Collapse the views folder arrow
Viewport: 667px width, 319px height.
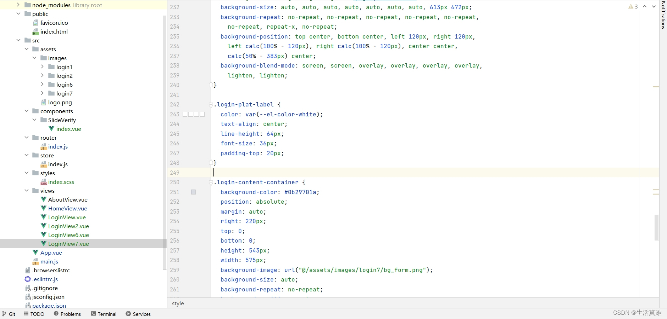pyautogui.click(x=27, y=191)
